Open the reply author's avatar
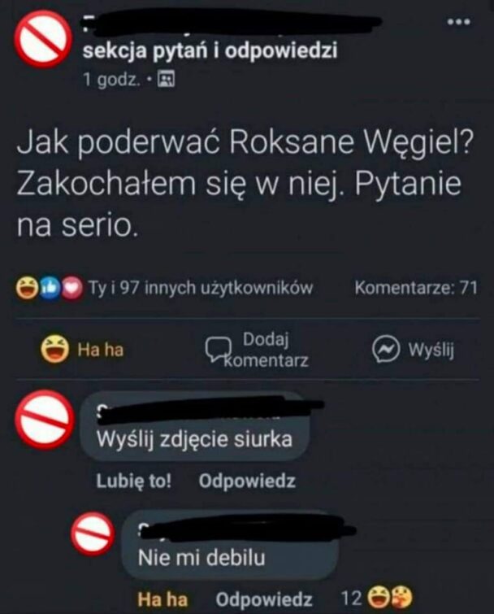494x614 pixels. [93, 534]
